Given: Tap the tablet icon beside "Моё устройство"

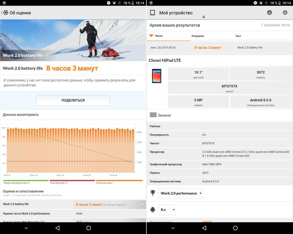Looking at the screenshot, I should pyautogui.click(x=153, y=13).
